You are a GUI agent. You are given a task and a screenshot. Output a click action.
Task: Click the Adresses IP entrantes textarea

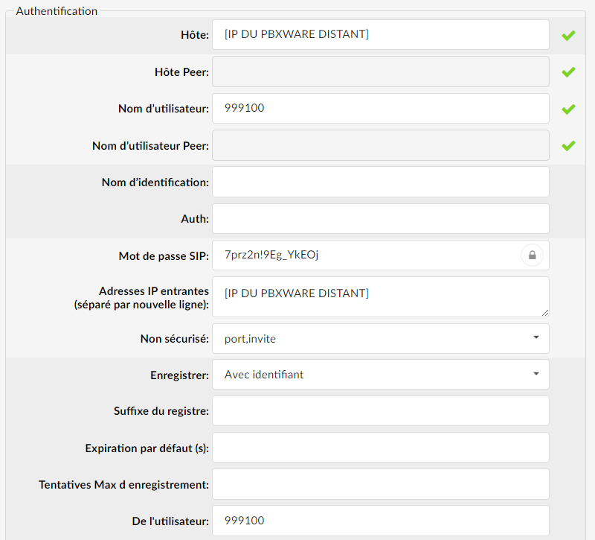tap(381, 296)
